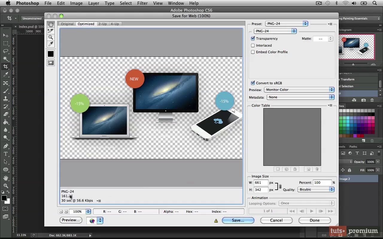The width and height of the screenshot is (383, 239).
Task: Select the Eyedropper tool in the dialog
Action: (51, 44)
